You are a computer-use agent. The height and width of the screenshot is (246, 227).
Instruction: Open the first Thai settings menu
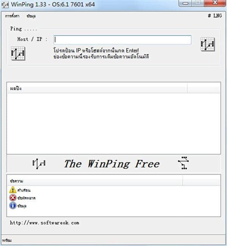(x=12, y=16)
